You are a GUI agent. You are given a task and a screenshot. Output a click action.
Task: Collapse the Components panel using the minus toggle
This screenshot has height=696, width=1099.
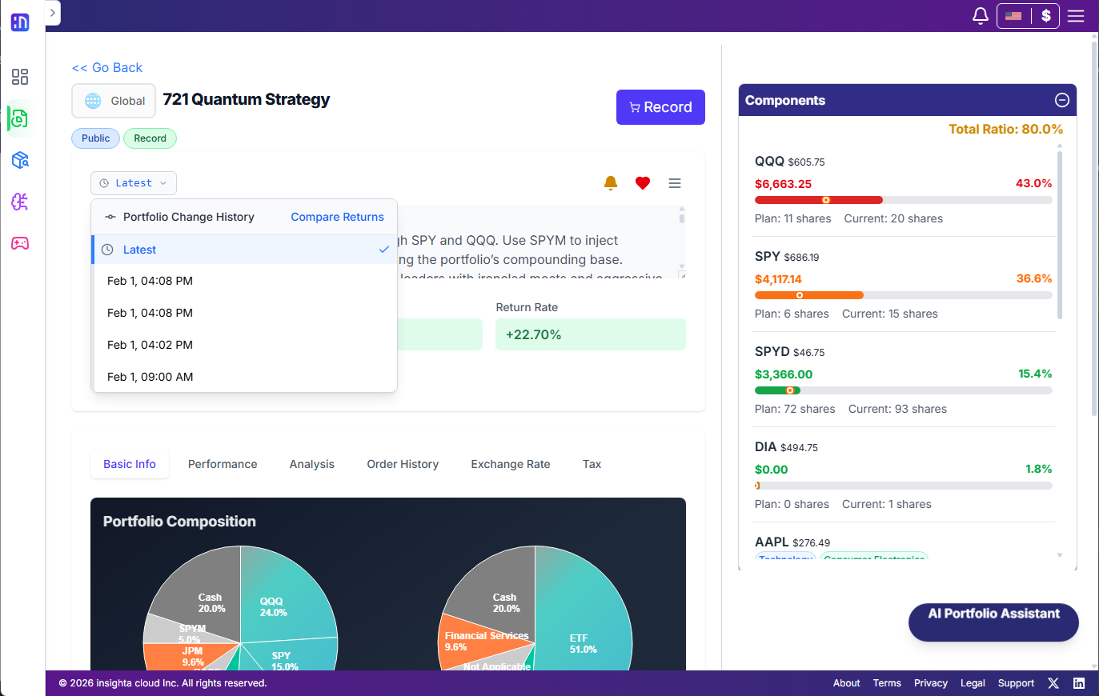[1062, 100]
